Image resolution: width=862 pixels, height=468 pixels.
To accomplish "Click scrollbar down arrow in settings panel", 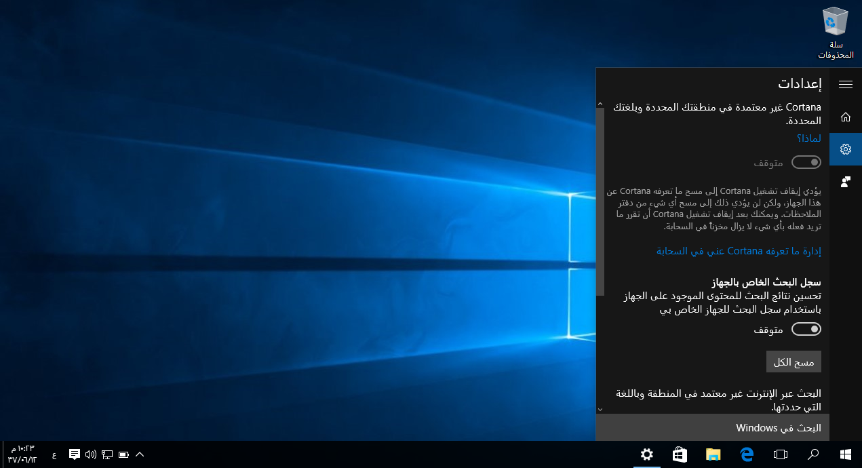I will point(600,409).
